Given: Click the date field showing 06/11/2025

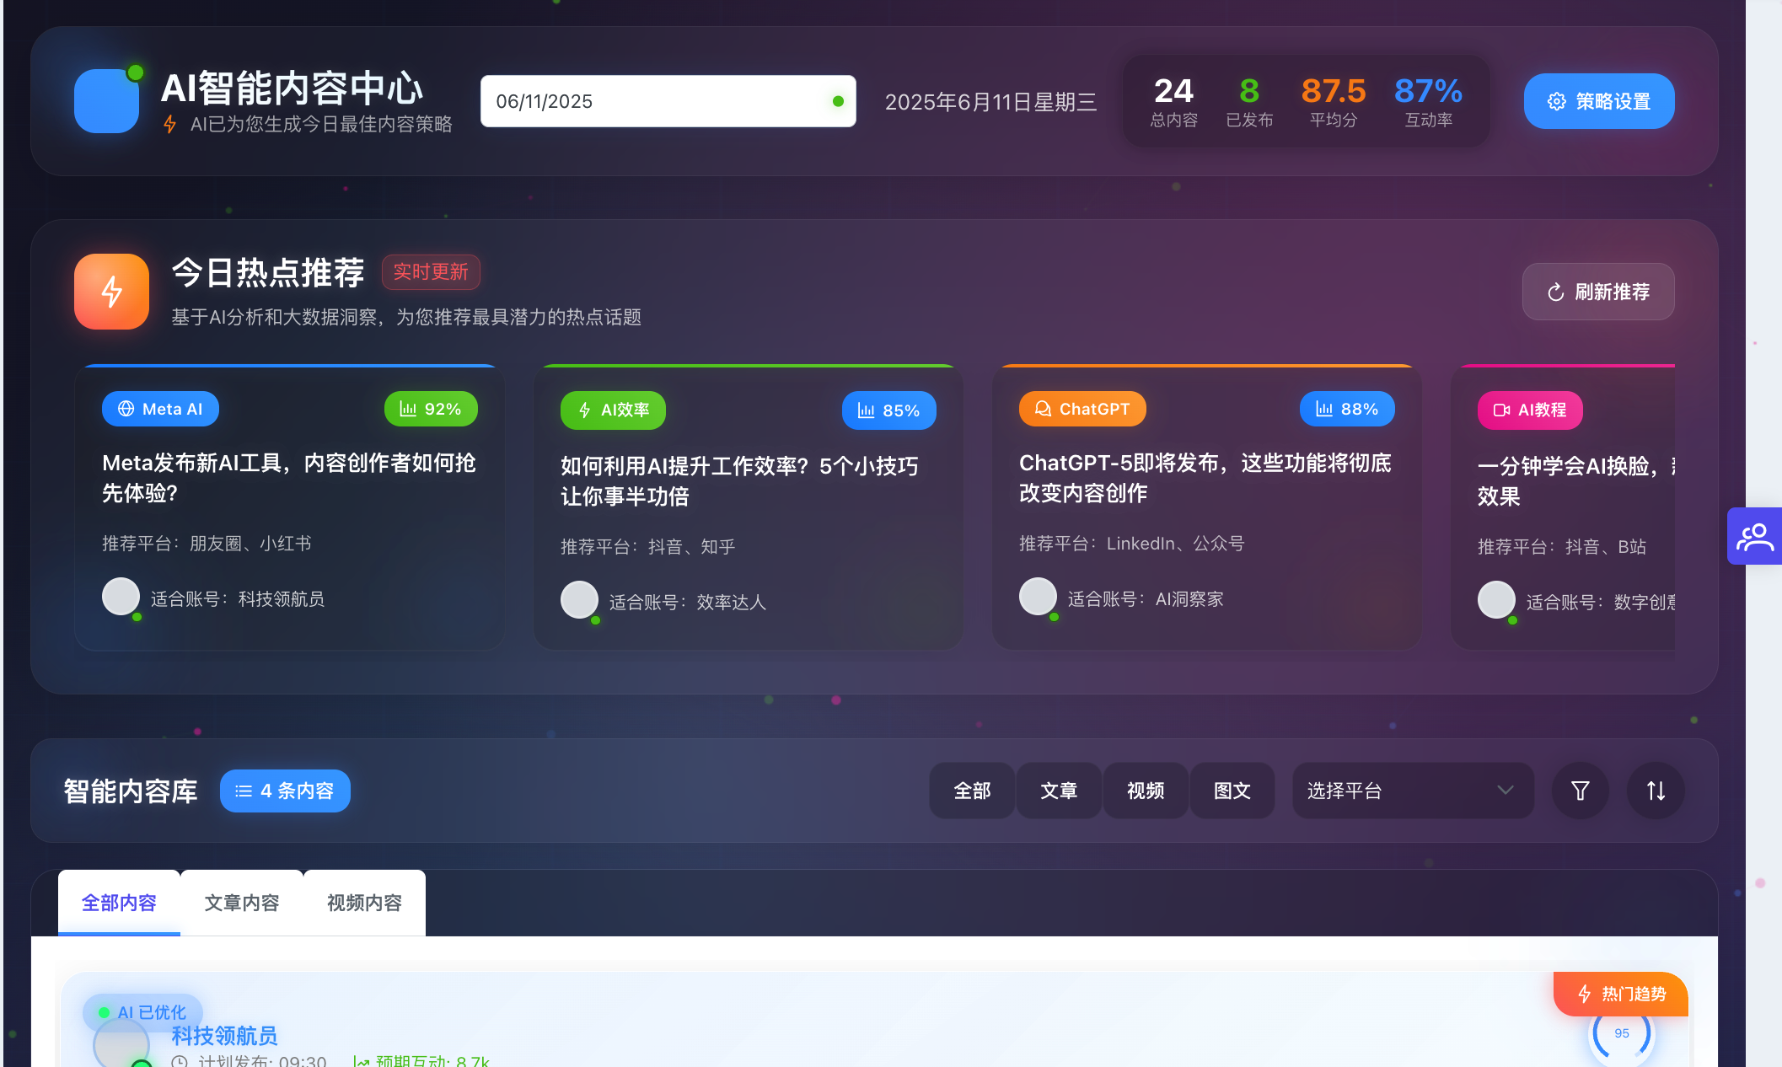Looking at the screenshot, I should (x=668, y=101).
